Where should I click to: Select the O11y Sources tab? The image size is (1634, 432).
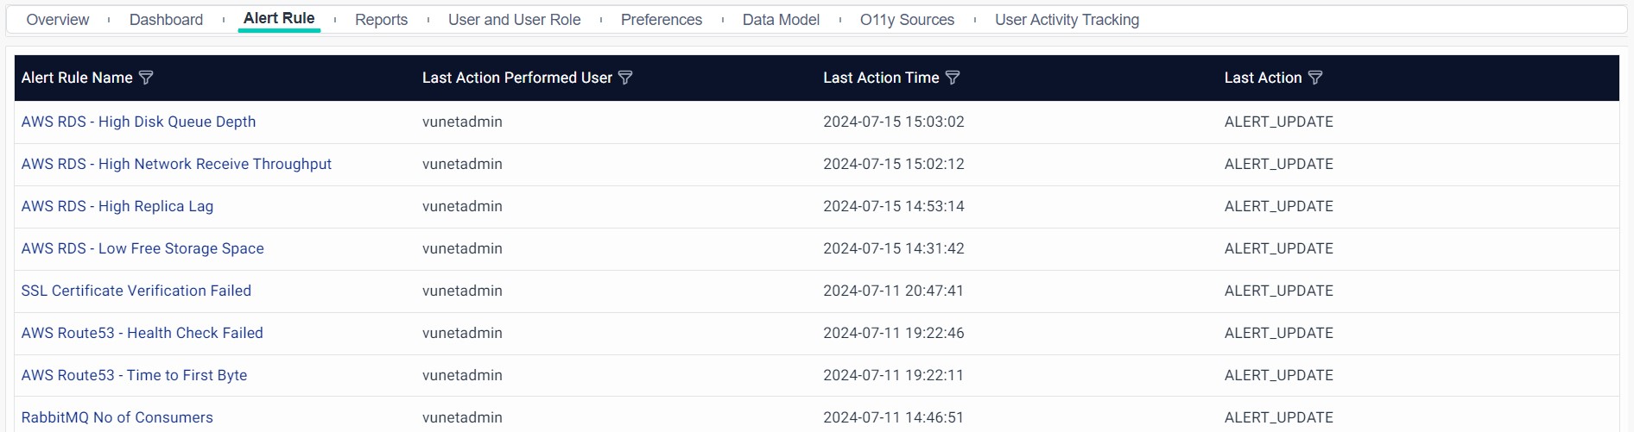(x=907, y=20)
